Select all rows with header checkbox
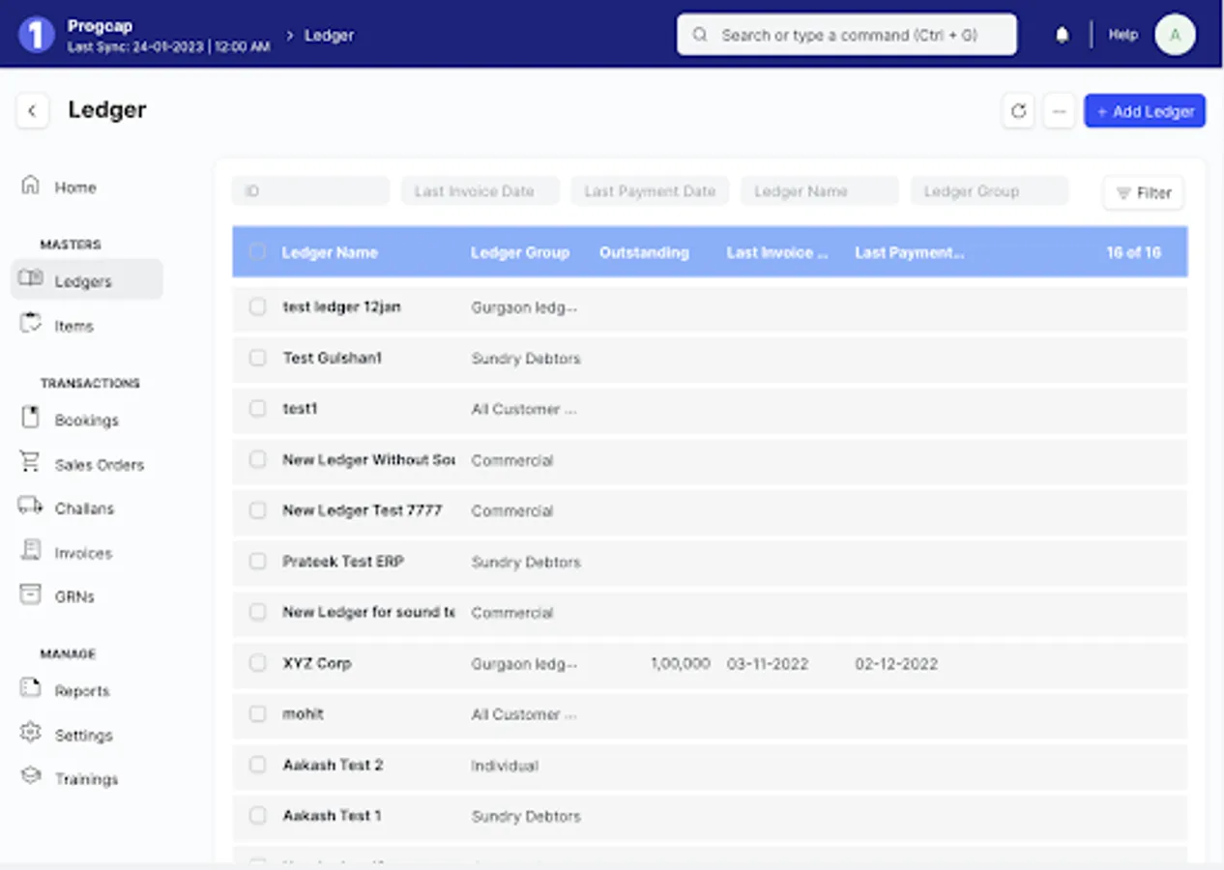The height and width of the screenshot is (870, 1224). tap(257, 252)
